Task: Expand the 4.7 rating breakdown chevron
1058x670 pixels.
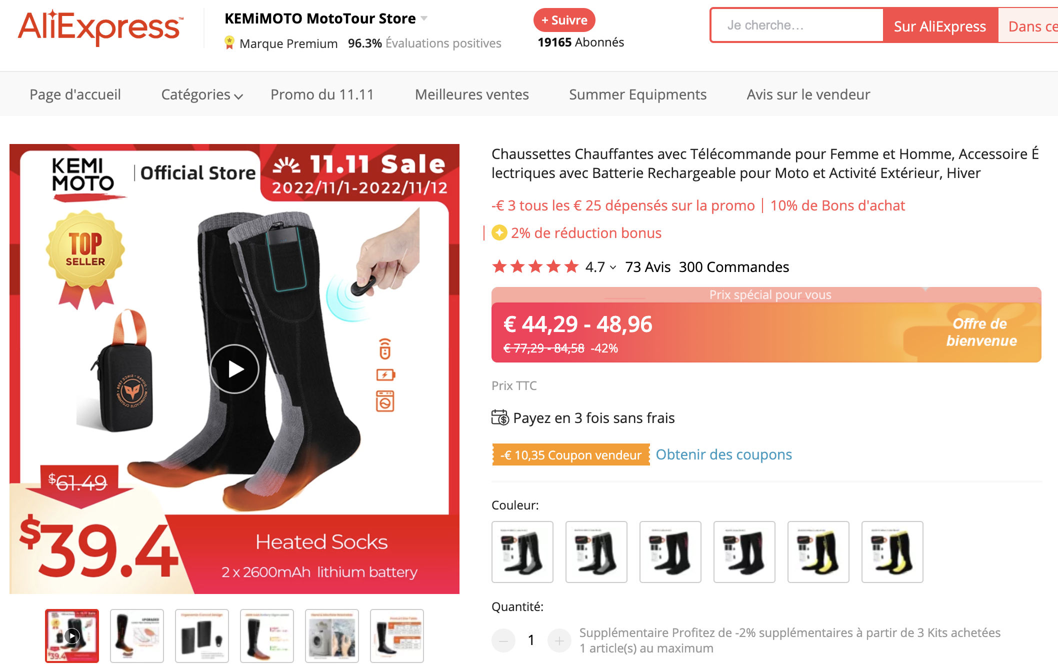Action: tap(613, 267)
